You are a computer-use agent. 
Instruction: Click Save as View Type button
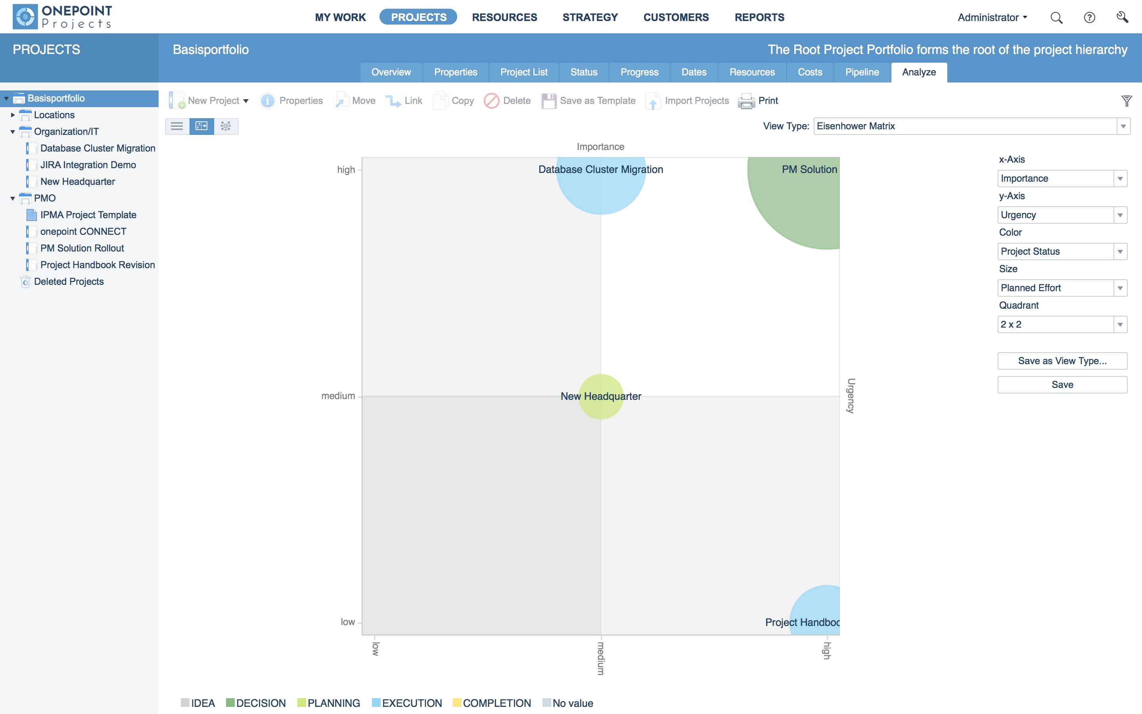(x=1062, y=361)
